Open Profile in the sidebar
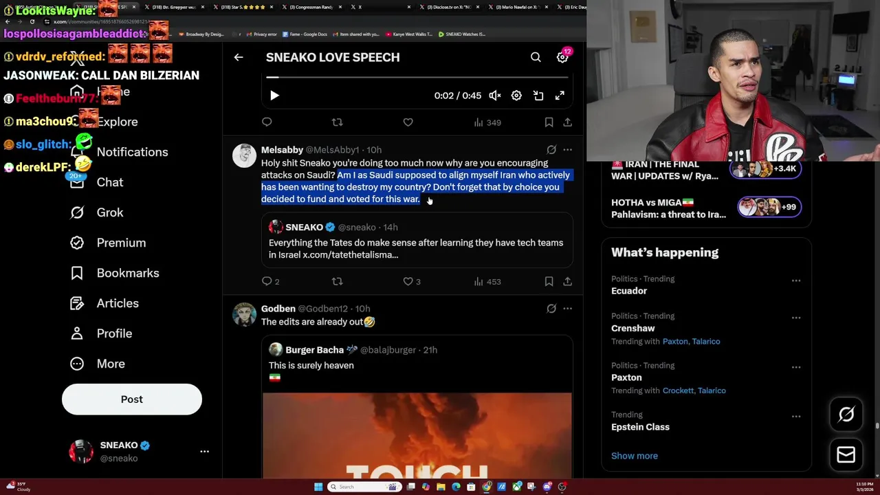 tap(101, 333)
